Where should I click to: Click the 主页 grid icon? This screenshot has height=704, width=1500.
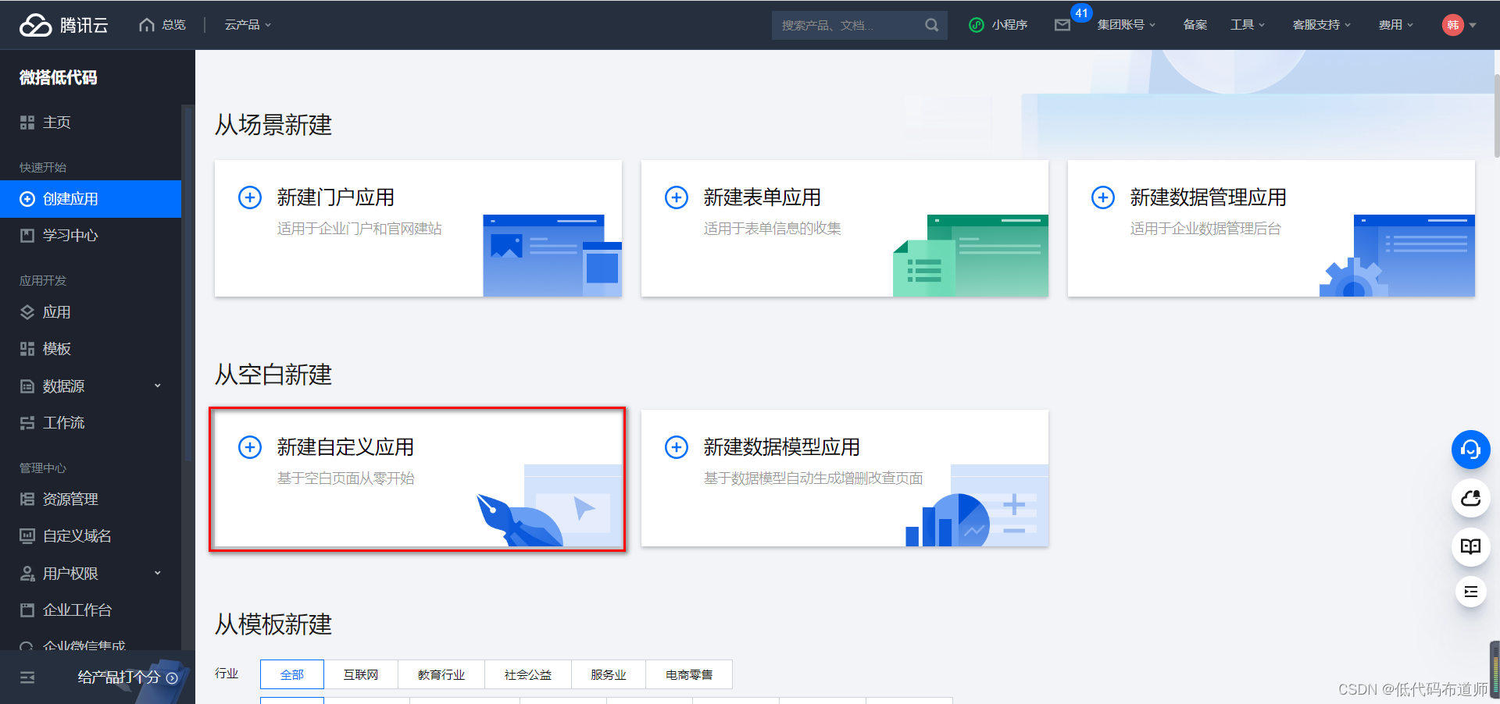[27, 123]
